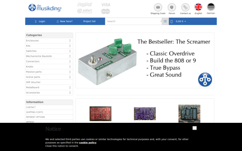Open the Forum icon in header

(x=172, y=7)
